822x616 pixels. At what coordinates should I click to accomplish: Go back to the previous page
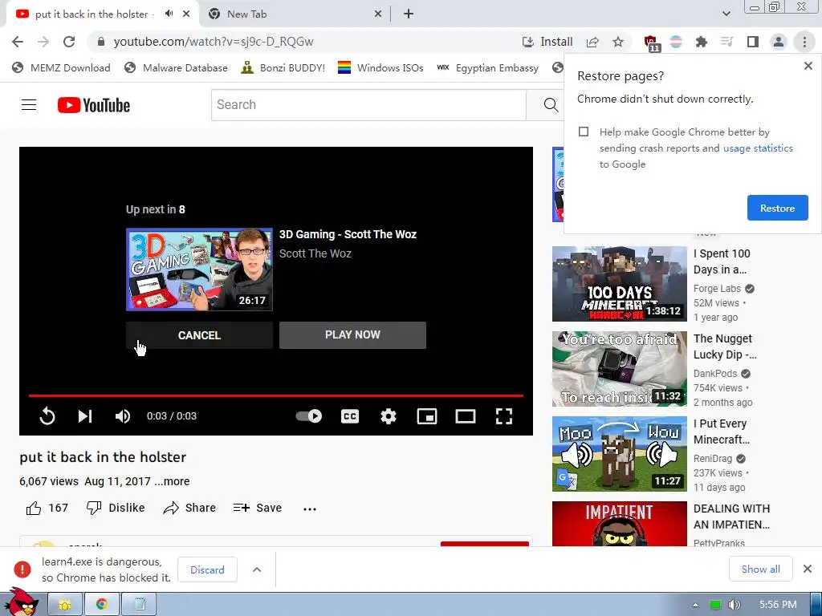(x=18, y=42)
